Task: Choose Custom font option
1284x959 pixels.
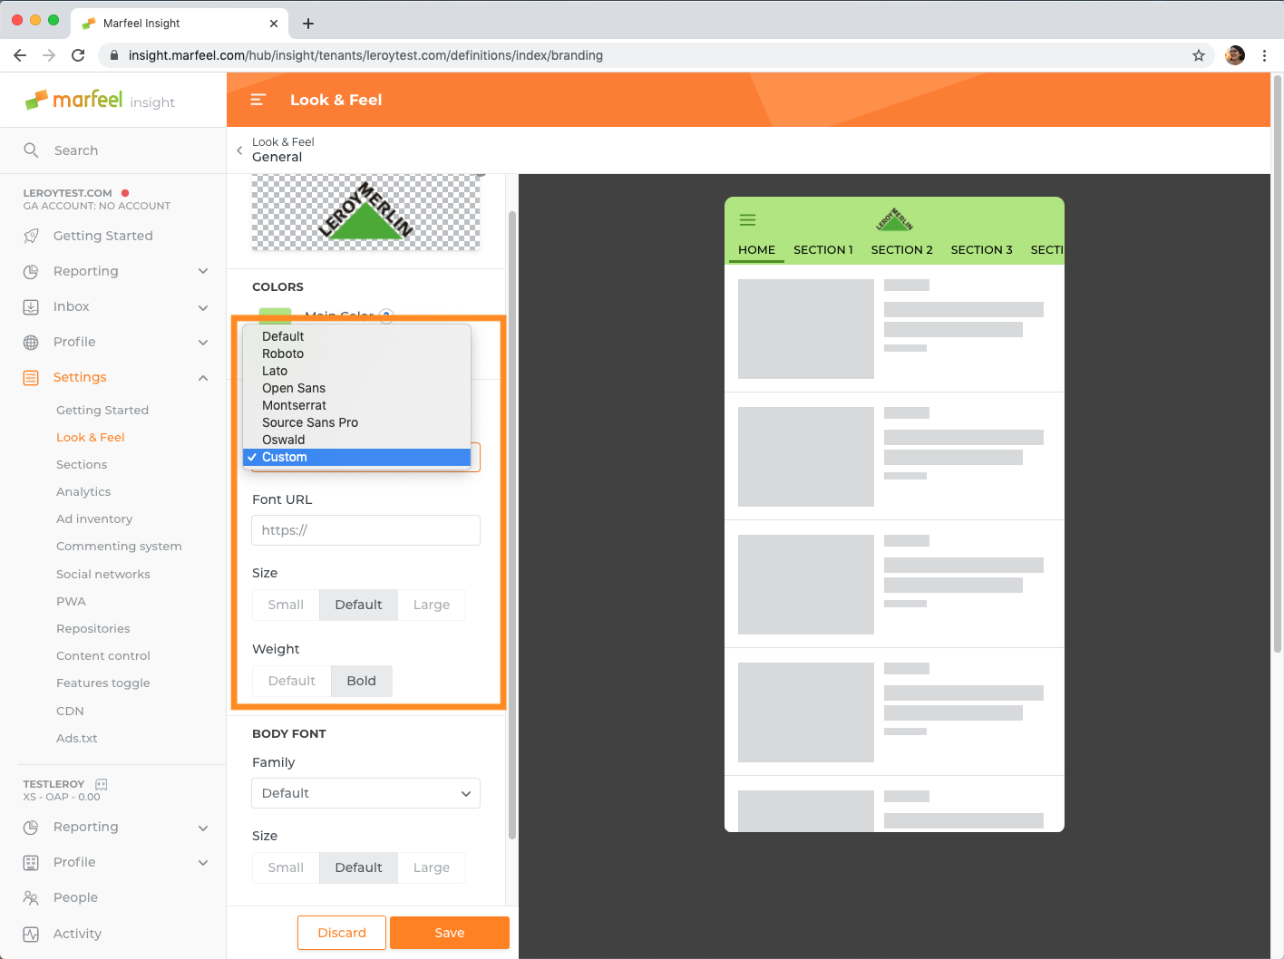Action: [x=356, y=457]
